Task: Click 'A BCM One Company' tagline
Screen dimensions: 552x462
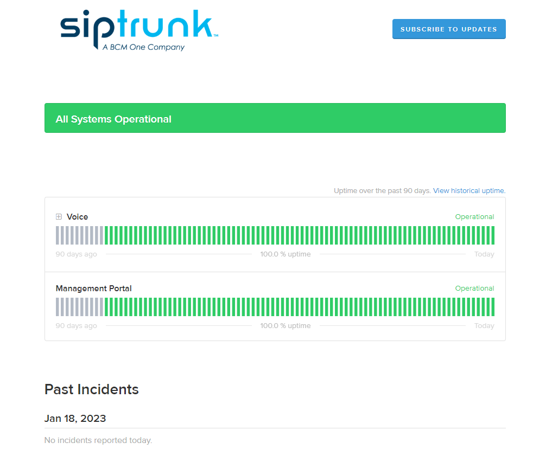Action: [144, 47]
